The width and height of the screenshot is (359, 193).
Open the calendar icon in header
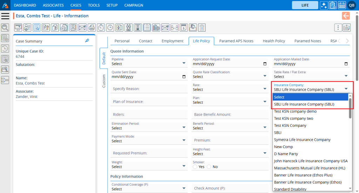[342, 5]
